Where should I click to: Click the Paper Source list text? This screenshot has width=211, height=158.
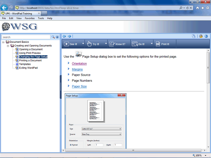[x=81, y=75]
